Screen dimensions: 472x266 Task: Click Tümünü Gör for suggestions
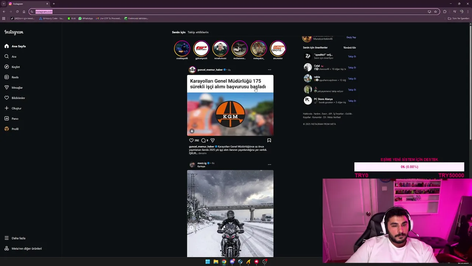click(x=350, y=48)
